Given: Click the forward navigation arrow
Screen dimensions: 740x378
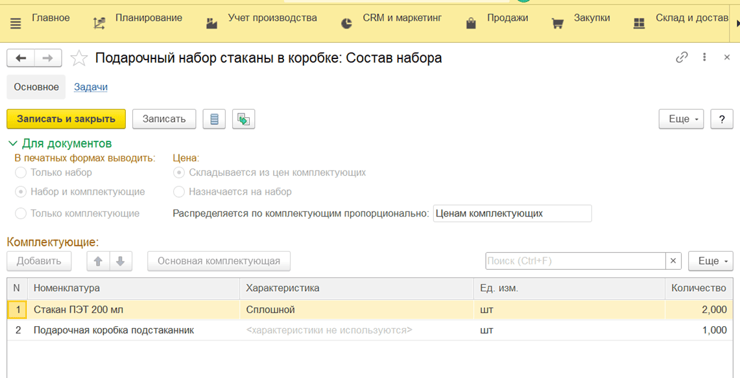Looking at the screenshot, I should tap(48, 58).
